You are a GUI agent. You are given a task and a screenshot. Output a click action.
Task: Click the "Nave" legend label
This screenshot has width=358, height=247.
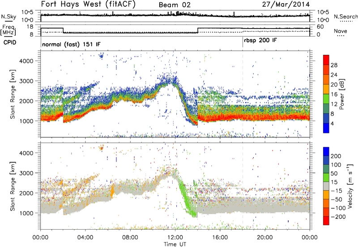(341, 31)
